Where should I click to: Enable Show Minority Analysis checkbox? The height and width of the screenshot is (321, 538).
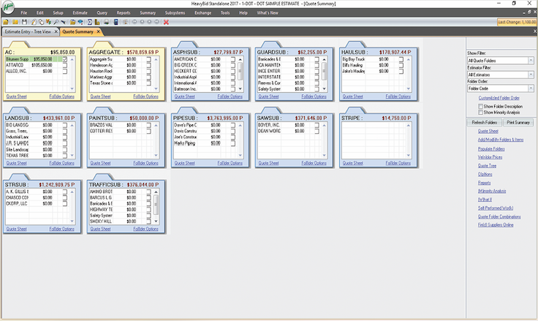(x=480, y=112)
